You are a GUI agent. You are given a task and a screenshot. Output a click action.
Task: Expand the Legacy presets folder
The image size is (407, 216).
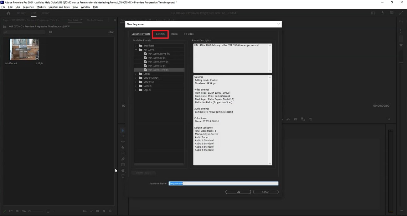click(136, 90)
